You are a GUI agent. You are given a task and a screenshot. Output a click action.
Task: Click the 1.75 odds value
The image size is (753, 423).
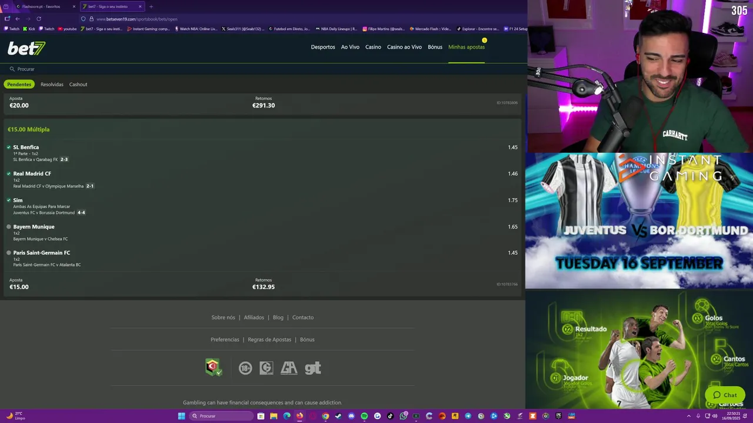(x=513, y=200)
